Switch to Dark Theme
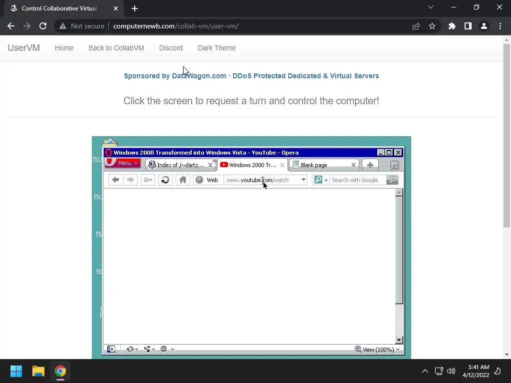Screen dimensions: 511x383 pyautogui.click(x=217, y=48)
